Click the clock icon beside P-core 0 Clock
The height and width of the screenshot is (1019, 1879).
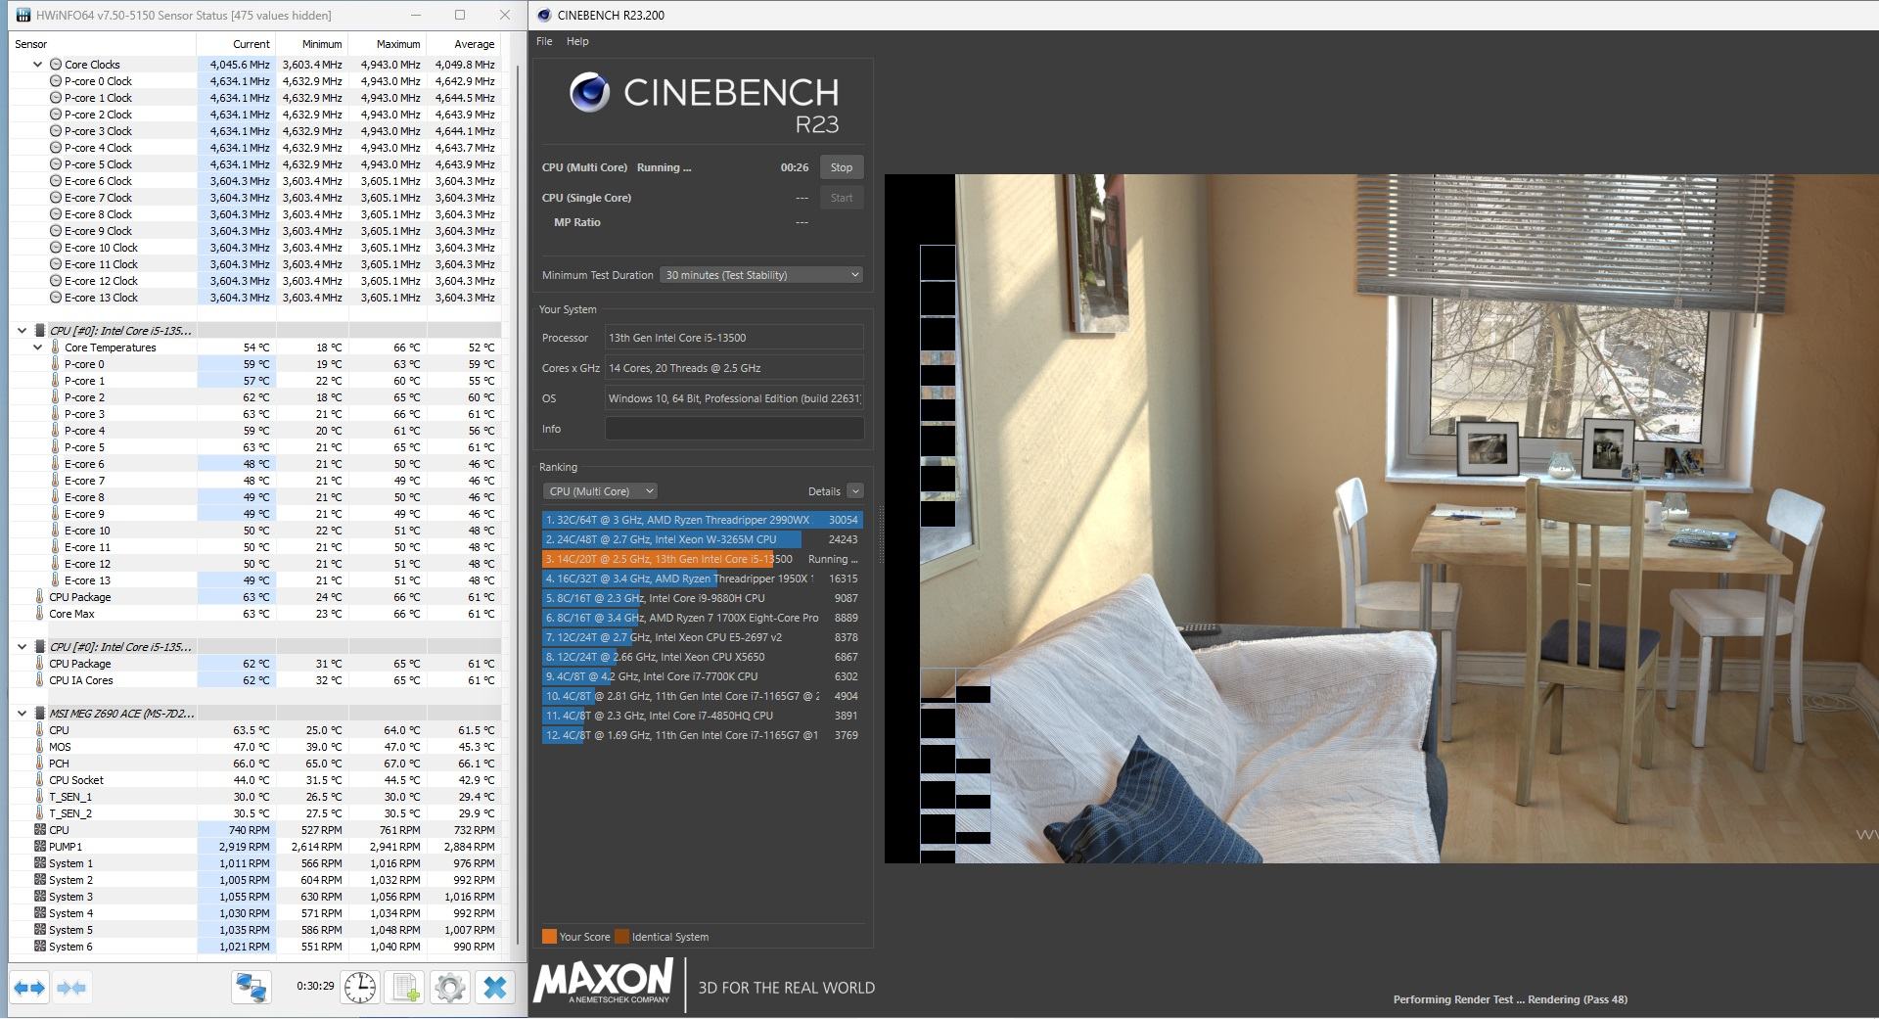click(x=56, y=81)
